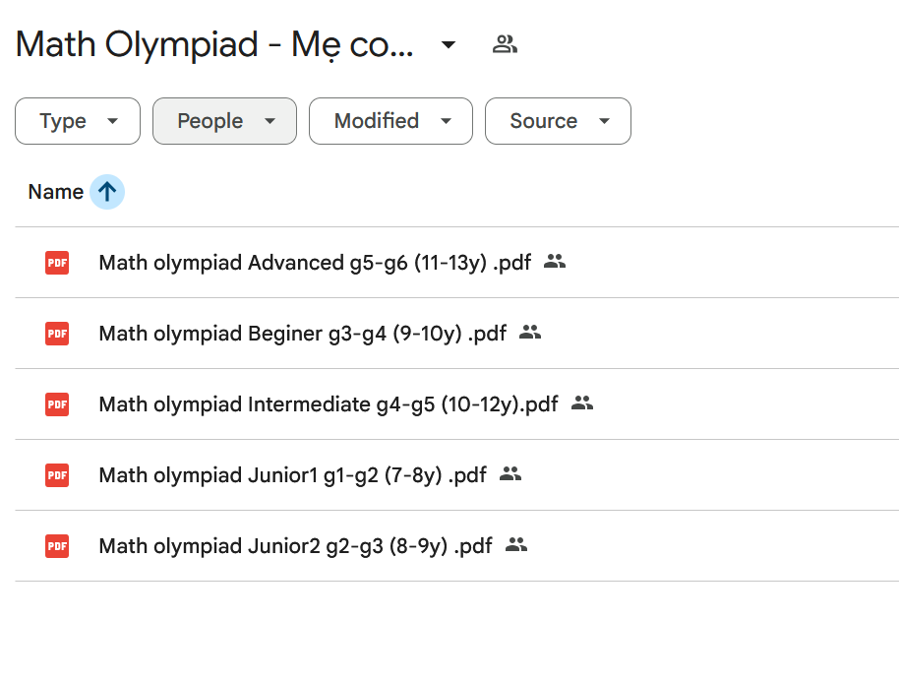Open the People filter dropdown
The width and height of the screenshot is (899, 681).
tap(224, 121)
